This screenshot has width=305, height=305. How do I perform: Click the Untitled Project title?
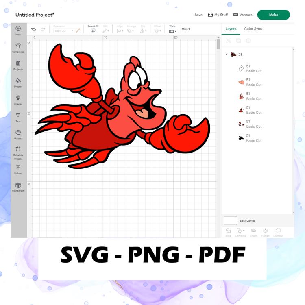(x=35, y=15)
